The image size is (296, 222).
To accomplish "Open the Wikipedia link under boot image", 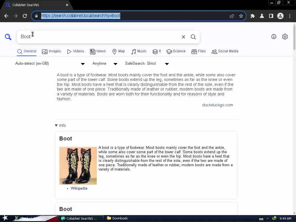I will tap(79, 188).
